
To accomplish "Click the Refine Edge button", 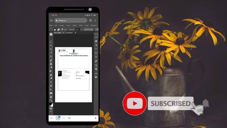I will 89,30.
